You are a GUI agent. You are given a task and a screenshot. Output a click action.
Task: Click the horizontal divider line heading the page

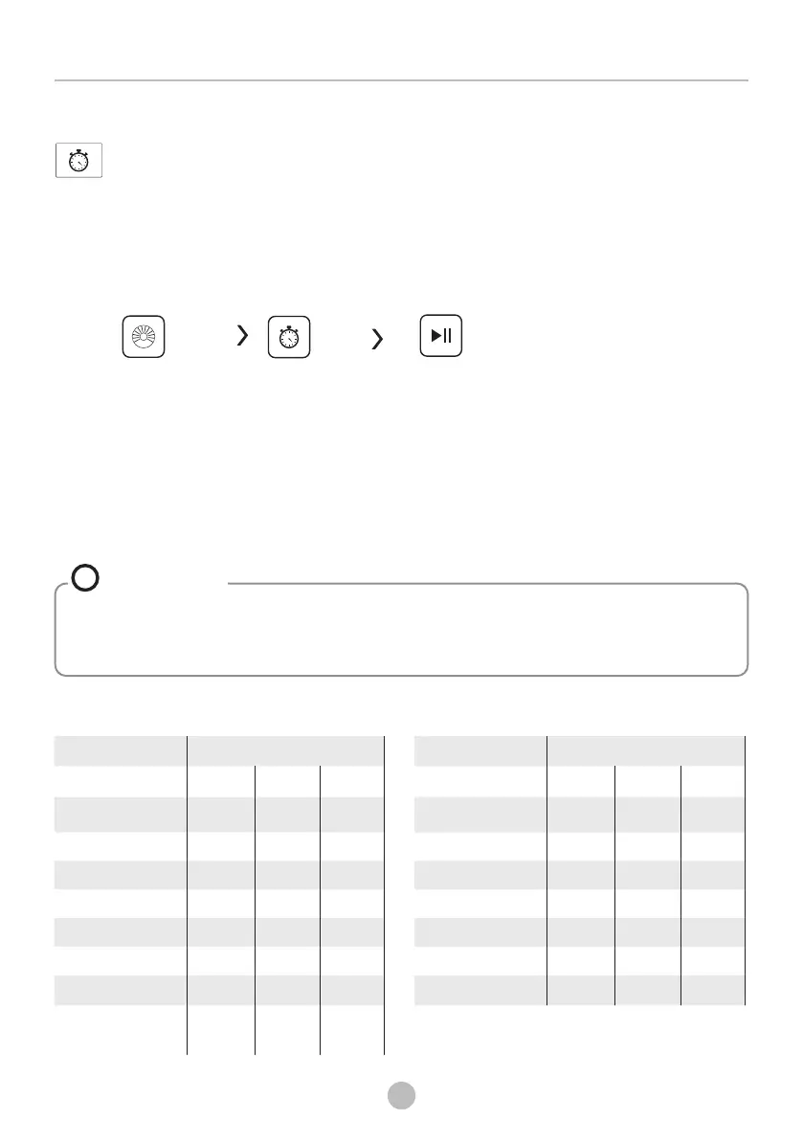click(401, 80)
